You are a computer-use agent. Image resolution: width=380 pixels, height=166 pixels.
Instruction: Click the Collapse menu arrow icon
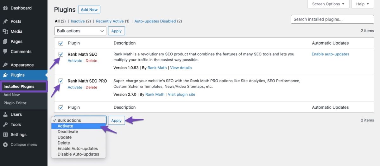click(5, 144)
